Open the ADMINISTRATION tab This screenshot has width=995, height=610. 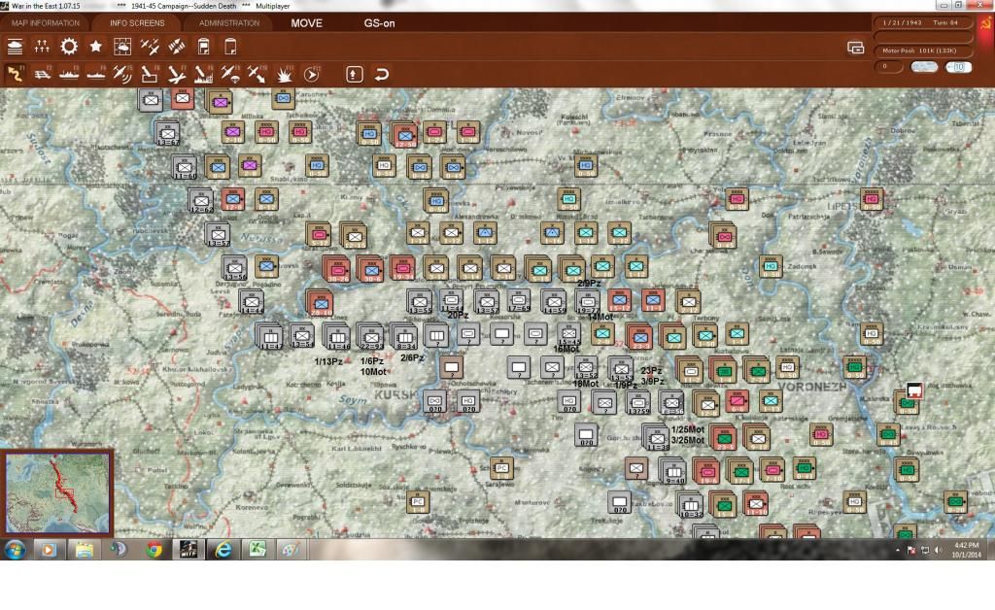point(229,23)
